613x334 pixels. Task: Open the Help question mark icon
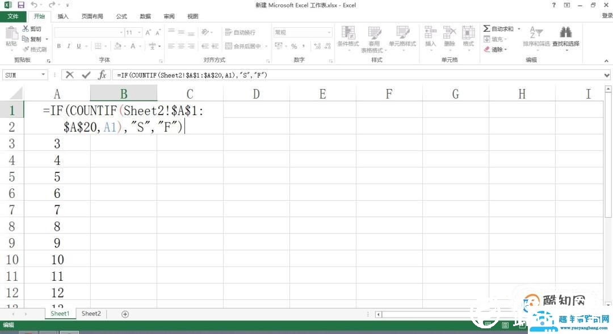pyautogui.click(x=554, y=5)
